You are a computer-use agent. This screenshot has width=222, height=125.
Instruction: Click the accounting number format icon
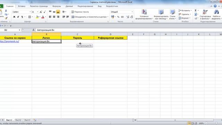click(112, 17)
